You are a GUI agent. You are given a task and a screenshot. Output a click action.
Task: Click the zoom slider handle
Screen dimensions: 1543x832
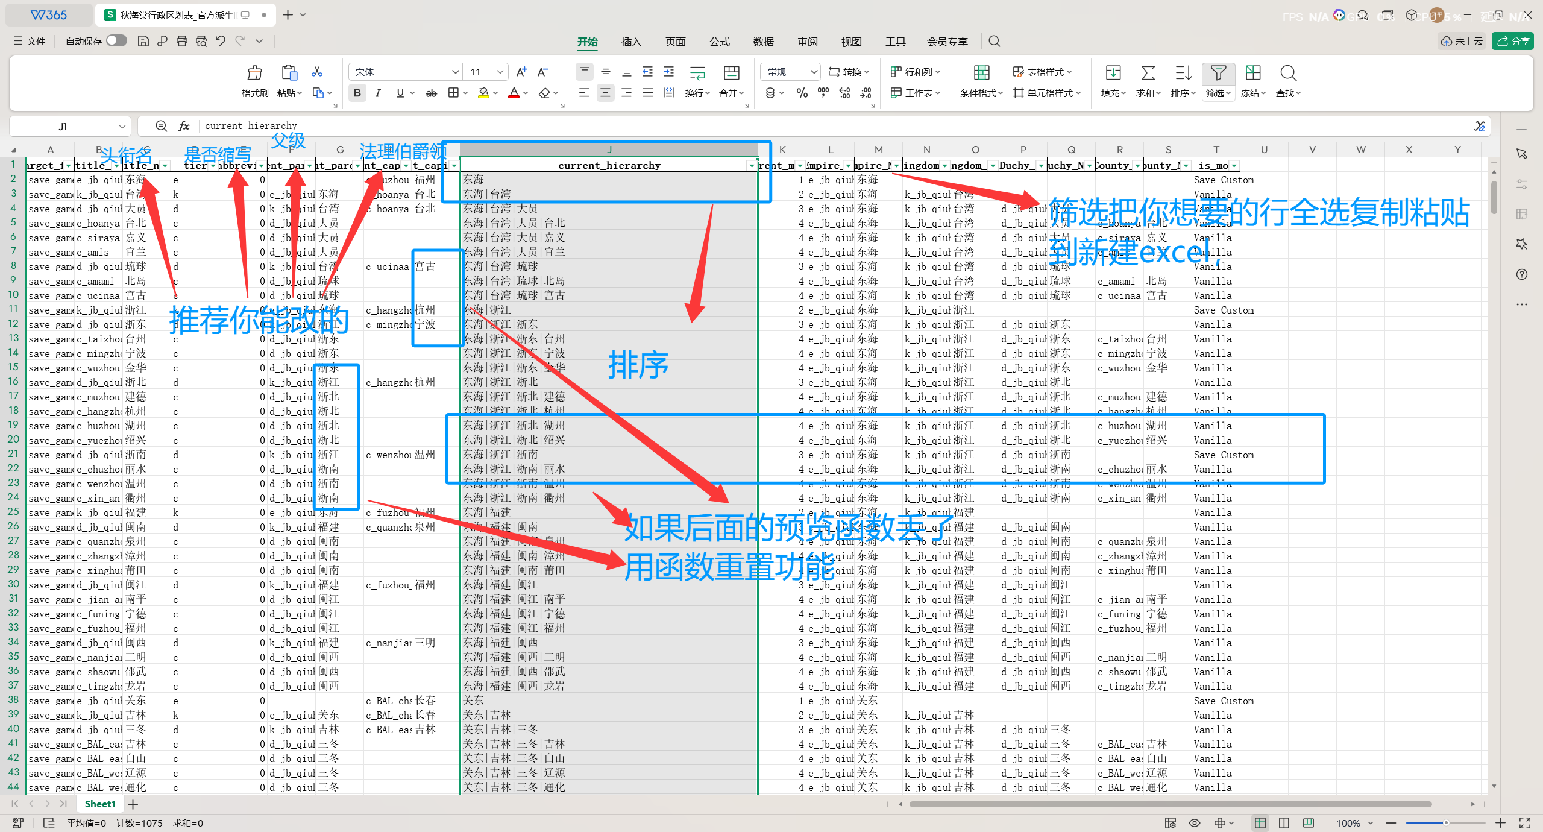click(1445, 823)
